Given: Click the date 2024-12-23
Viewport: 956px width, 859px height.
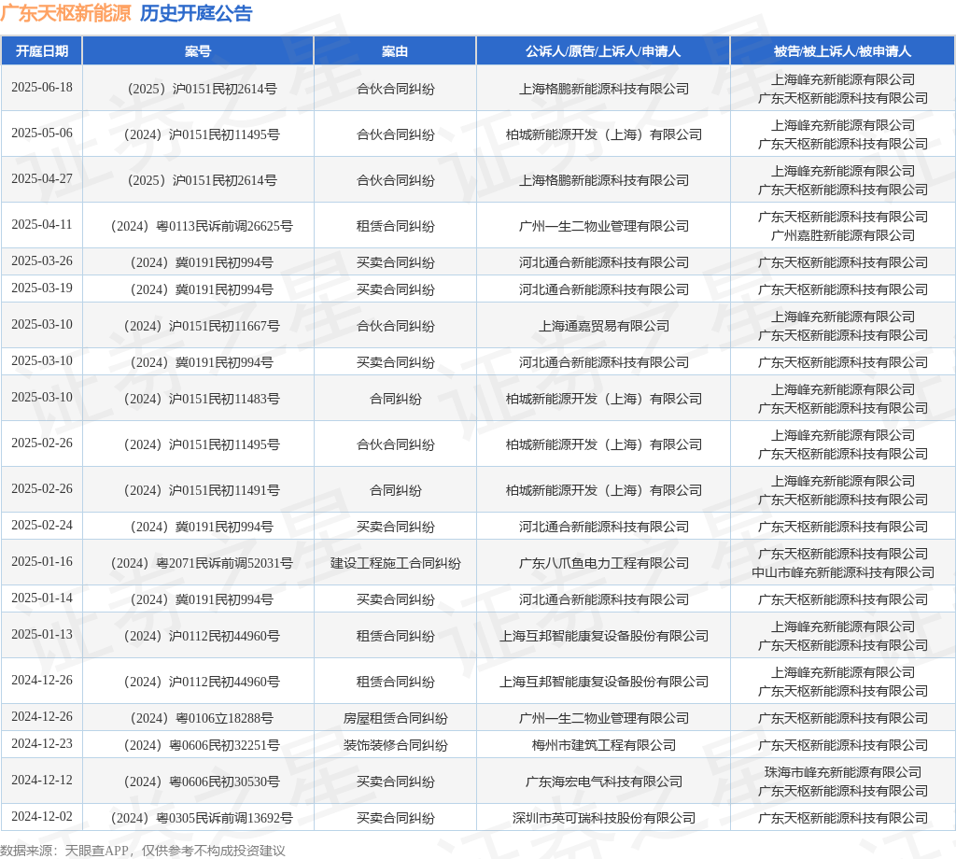Looking at the screenshot, I should 42,744.
